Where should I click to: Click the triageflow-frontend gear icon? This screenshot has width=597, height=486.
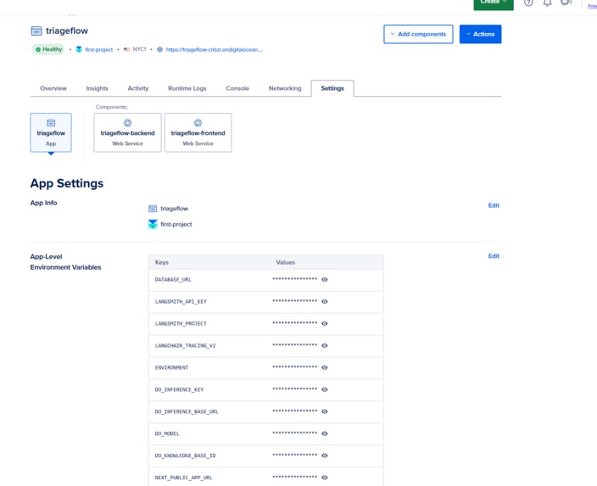pos(198,123)
